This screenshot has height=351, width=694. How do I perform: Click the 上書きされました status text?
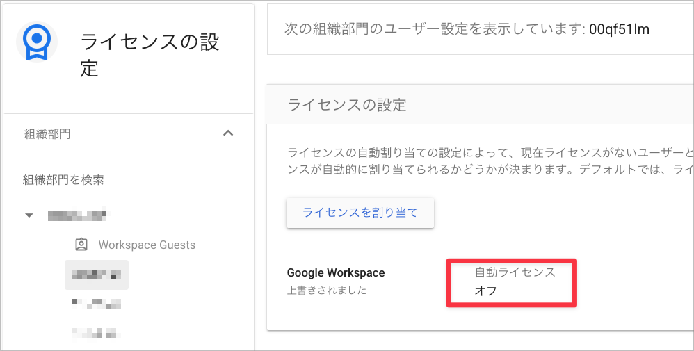(327, 291)
